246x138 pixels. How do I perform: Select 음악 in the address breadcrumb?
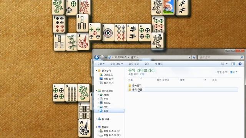pyautogui.click(x=133, y=58)
